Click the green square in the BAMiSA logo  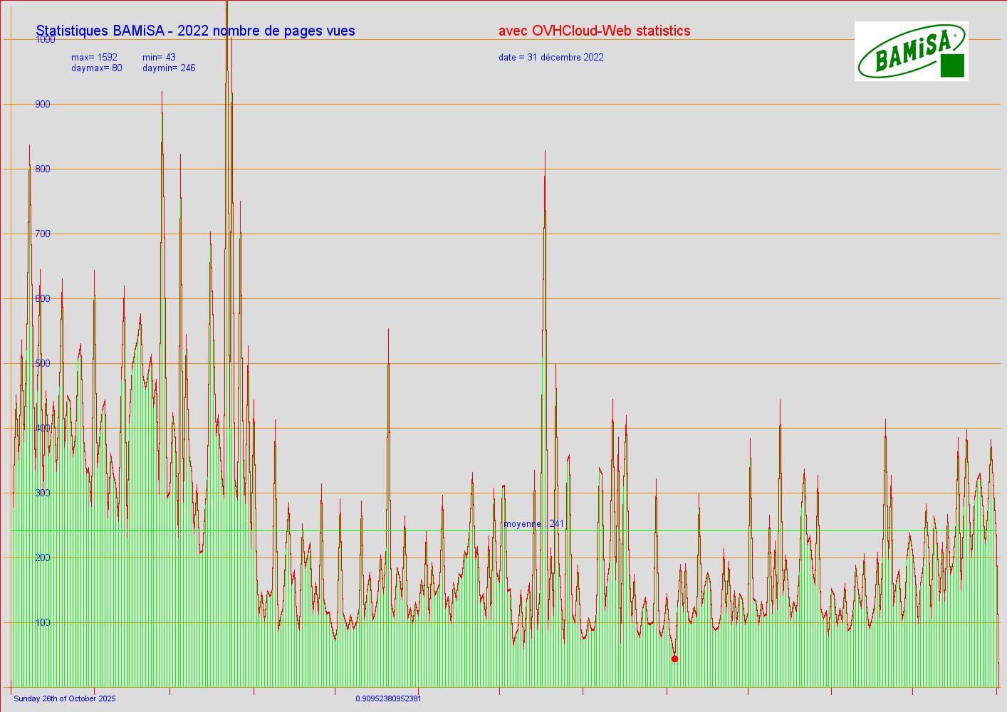952,66
